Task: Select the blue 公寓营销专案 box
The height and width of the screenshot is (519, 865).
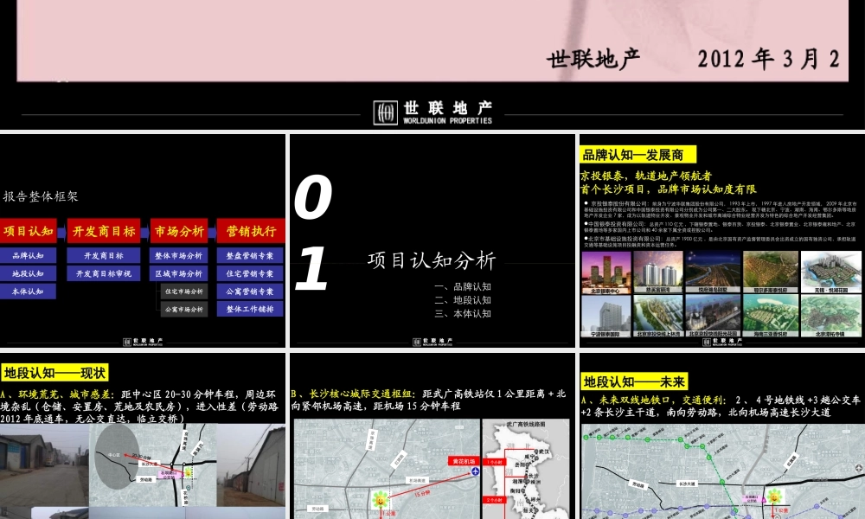Action: (250, 292)
